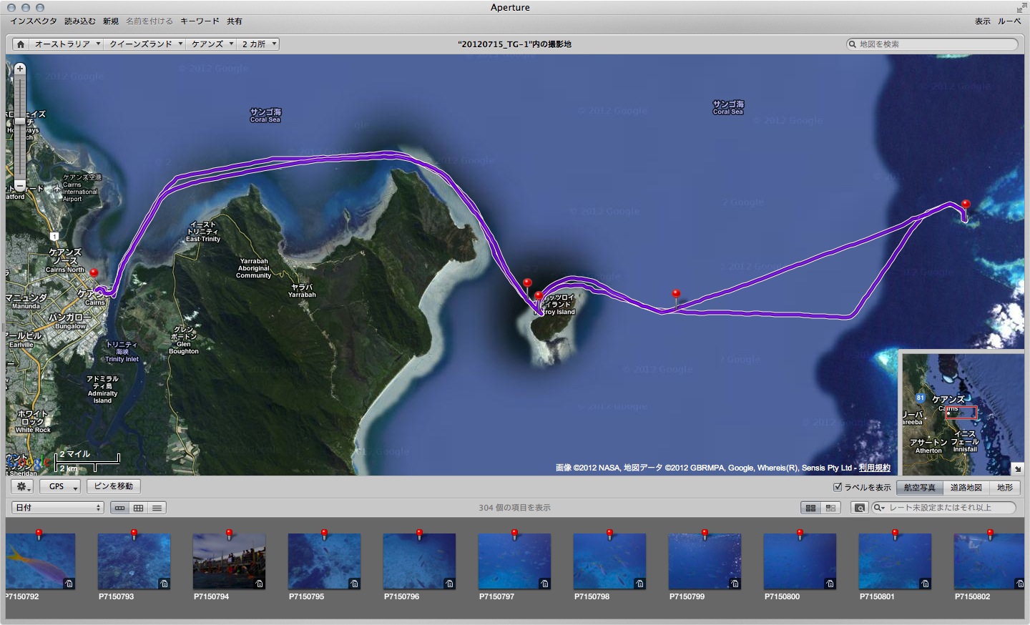This screenshot has height=625, width=1030.
Task: Open the ケアンズ city dropdown
Action: click(x=212, y=44)
